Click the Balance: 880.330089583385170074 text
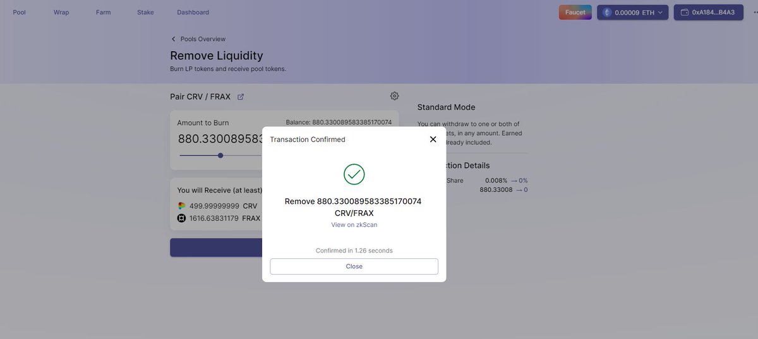 (x=339, y=122)
